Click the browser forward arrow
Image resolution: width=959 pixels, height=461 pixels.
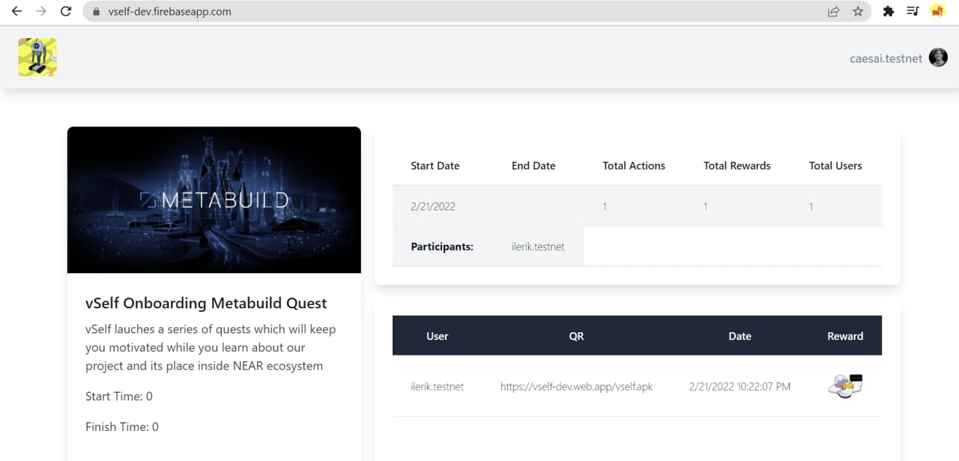pyautogui.click(x=41, y=11)
